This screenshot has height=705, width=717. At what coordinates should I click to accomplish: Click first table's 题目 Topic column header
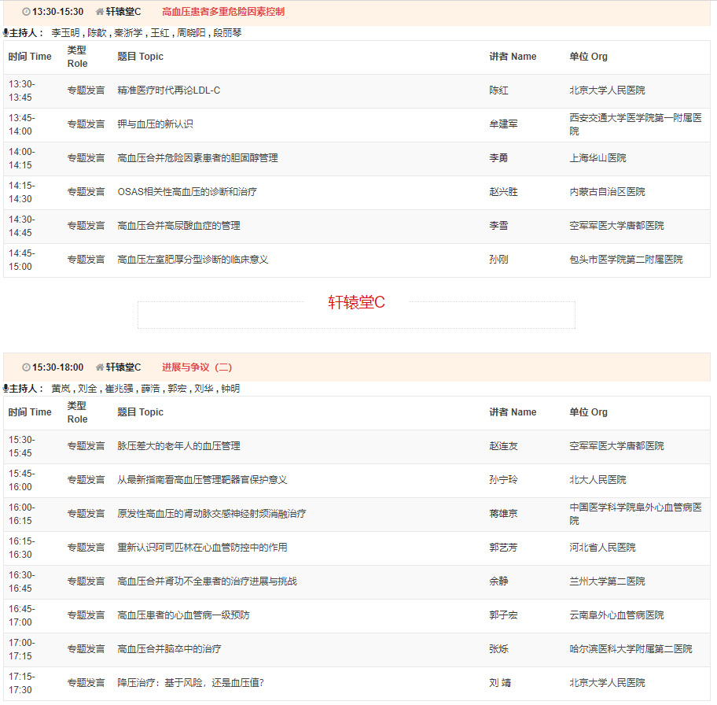(141, 57)
